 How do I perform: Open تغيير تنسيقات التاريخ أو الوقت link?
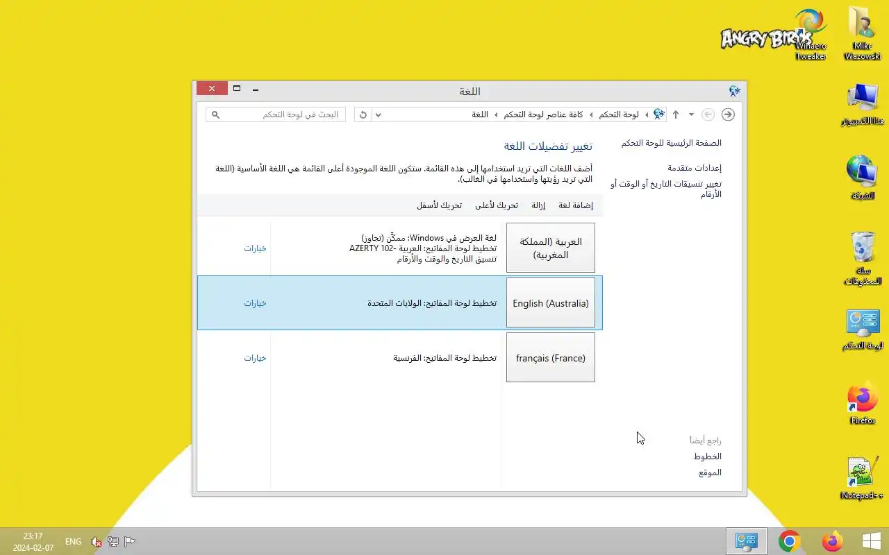[666, 189]
